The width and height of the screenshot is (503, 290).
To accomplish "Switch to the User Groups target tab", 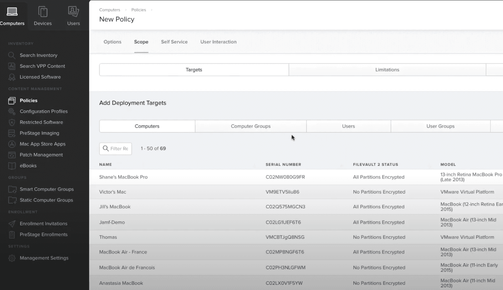I will point(440,126).
